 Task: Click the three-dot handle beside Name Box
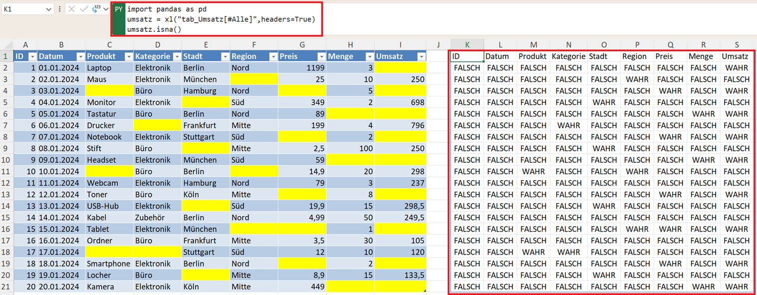pos(60,9)
